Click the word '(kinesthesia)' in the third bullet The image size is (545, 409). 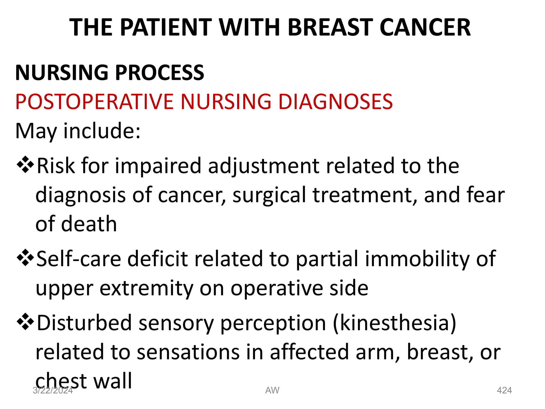pyautogui.click(x=394, y=323)
